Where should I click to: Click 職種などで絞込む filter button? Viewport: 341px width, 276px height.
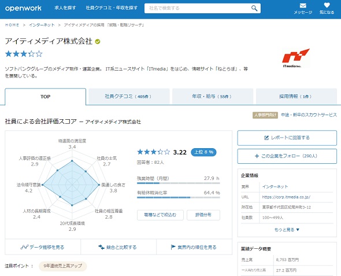tap(160, 215)
